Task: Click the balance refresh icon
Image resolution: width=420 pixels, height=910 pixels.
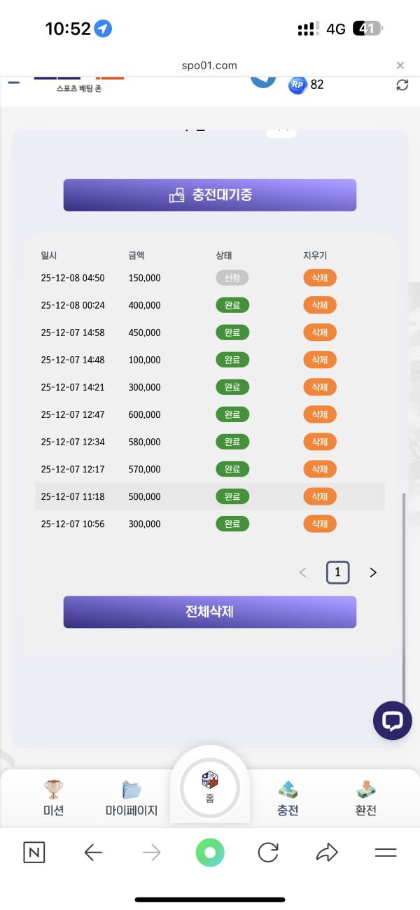Action: click(402, 85)
